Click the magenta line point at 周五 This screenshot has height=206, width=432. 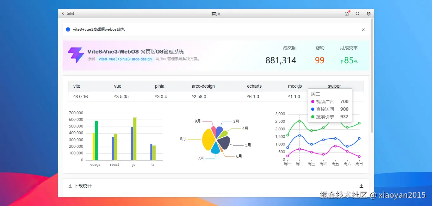click(x=335, y=146)
